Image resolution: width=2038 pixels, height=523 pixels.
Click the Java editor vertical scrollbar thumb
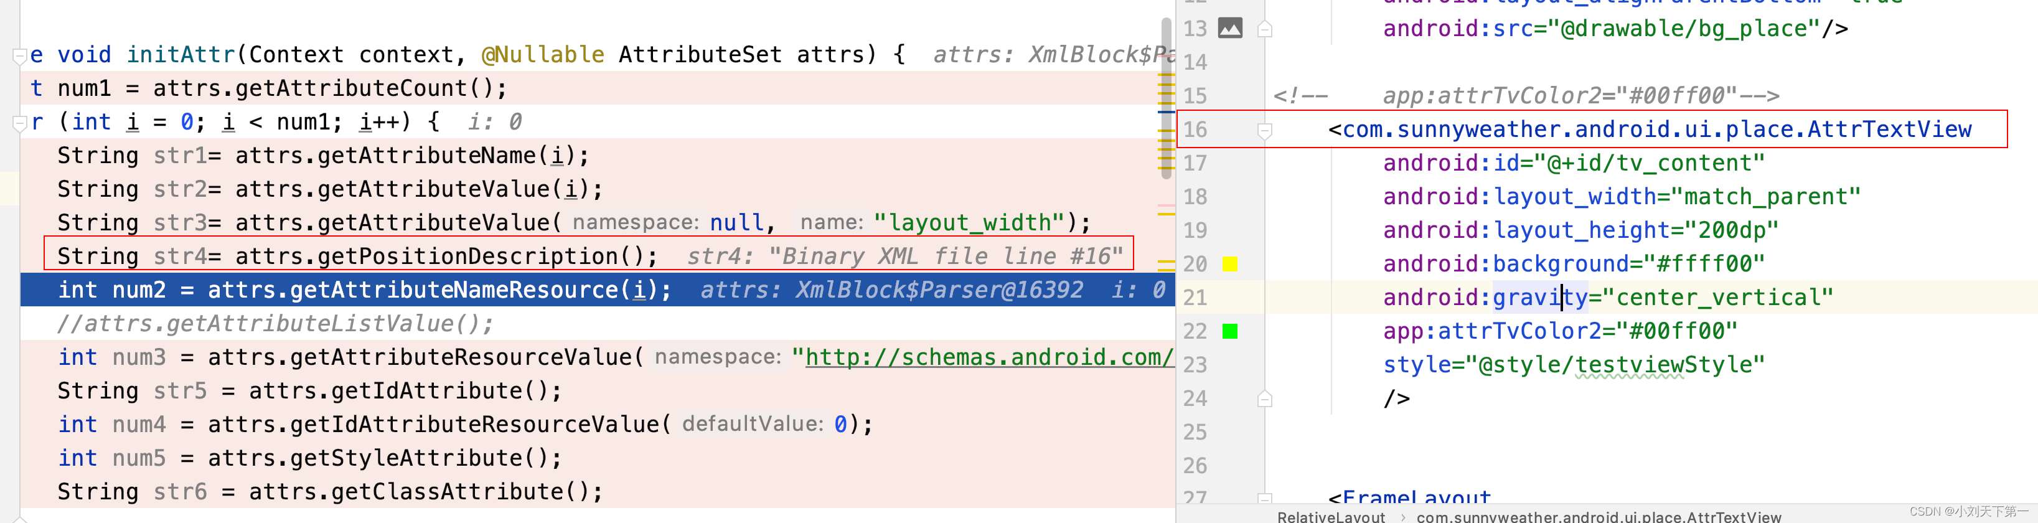1166,99
